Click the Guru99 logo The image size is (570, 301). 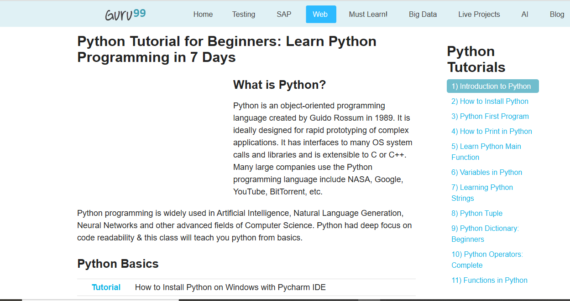point(125,14)
